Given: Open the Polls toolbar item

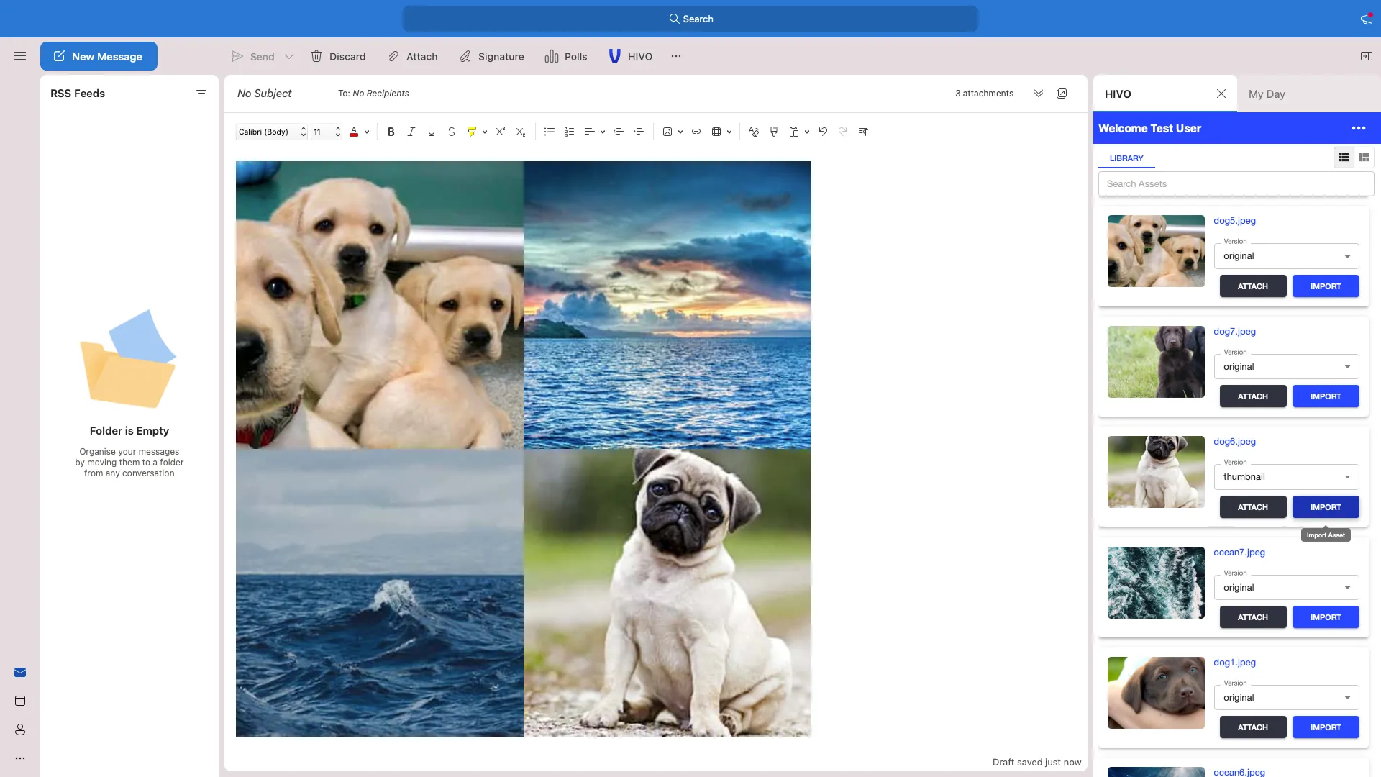Looking at the screenshot, I should point(566,56).
